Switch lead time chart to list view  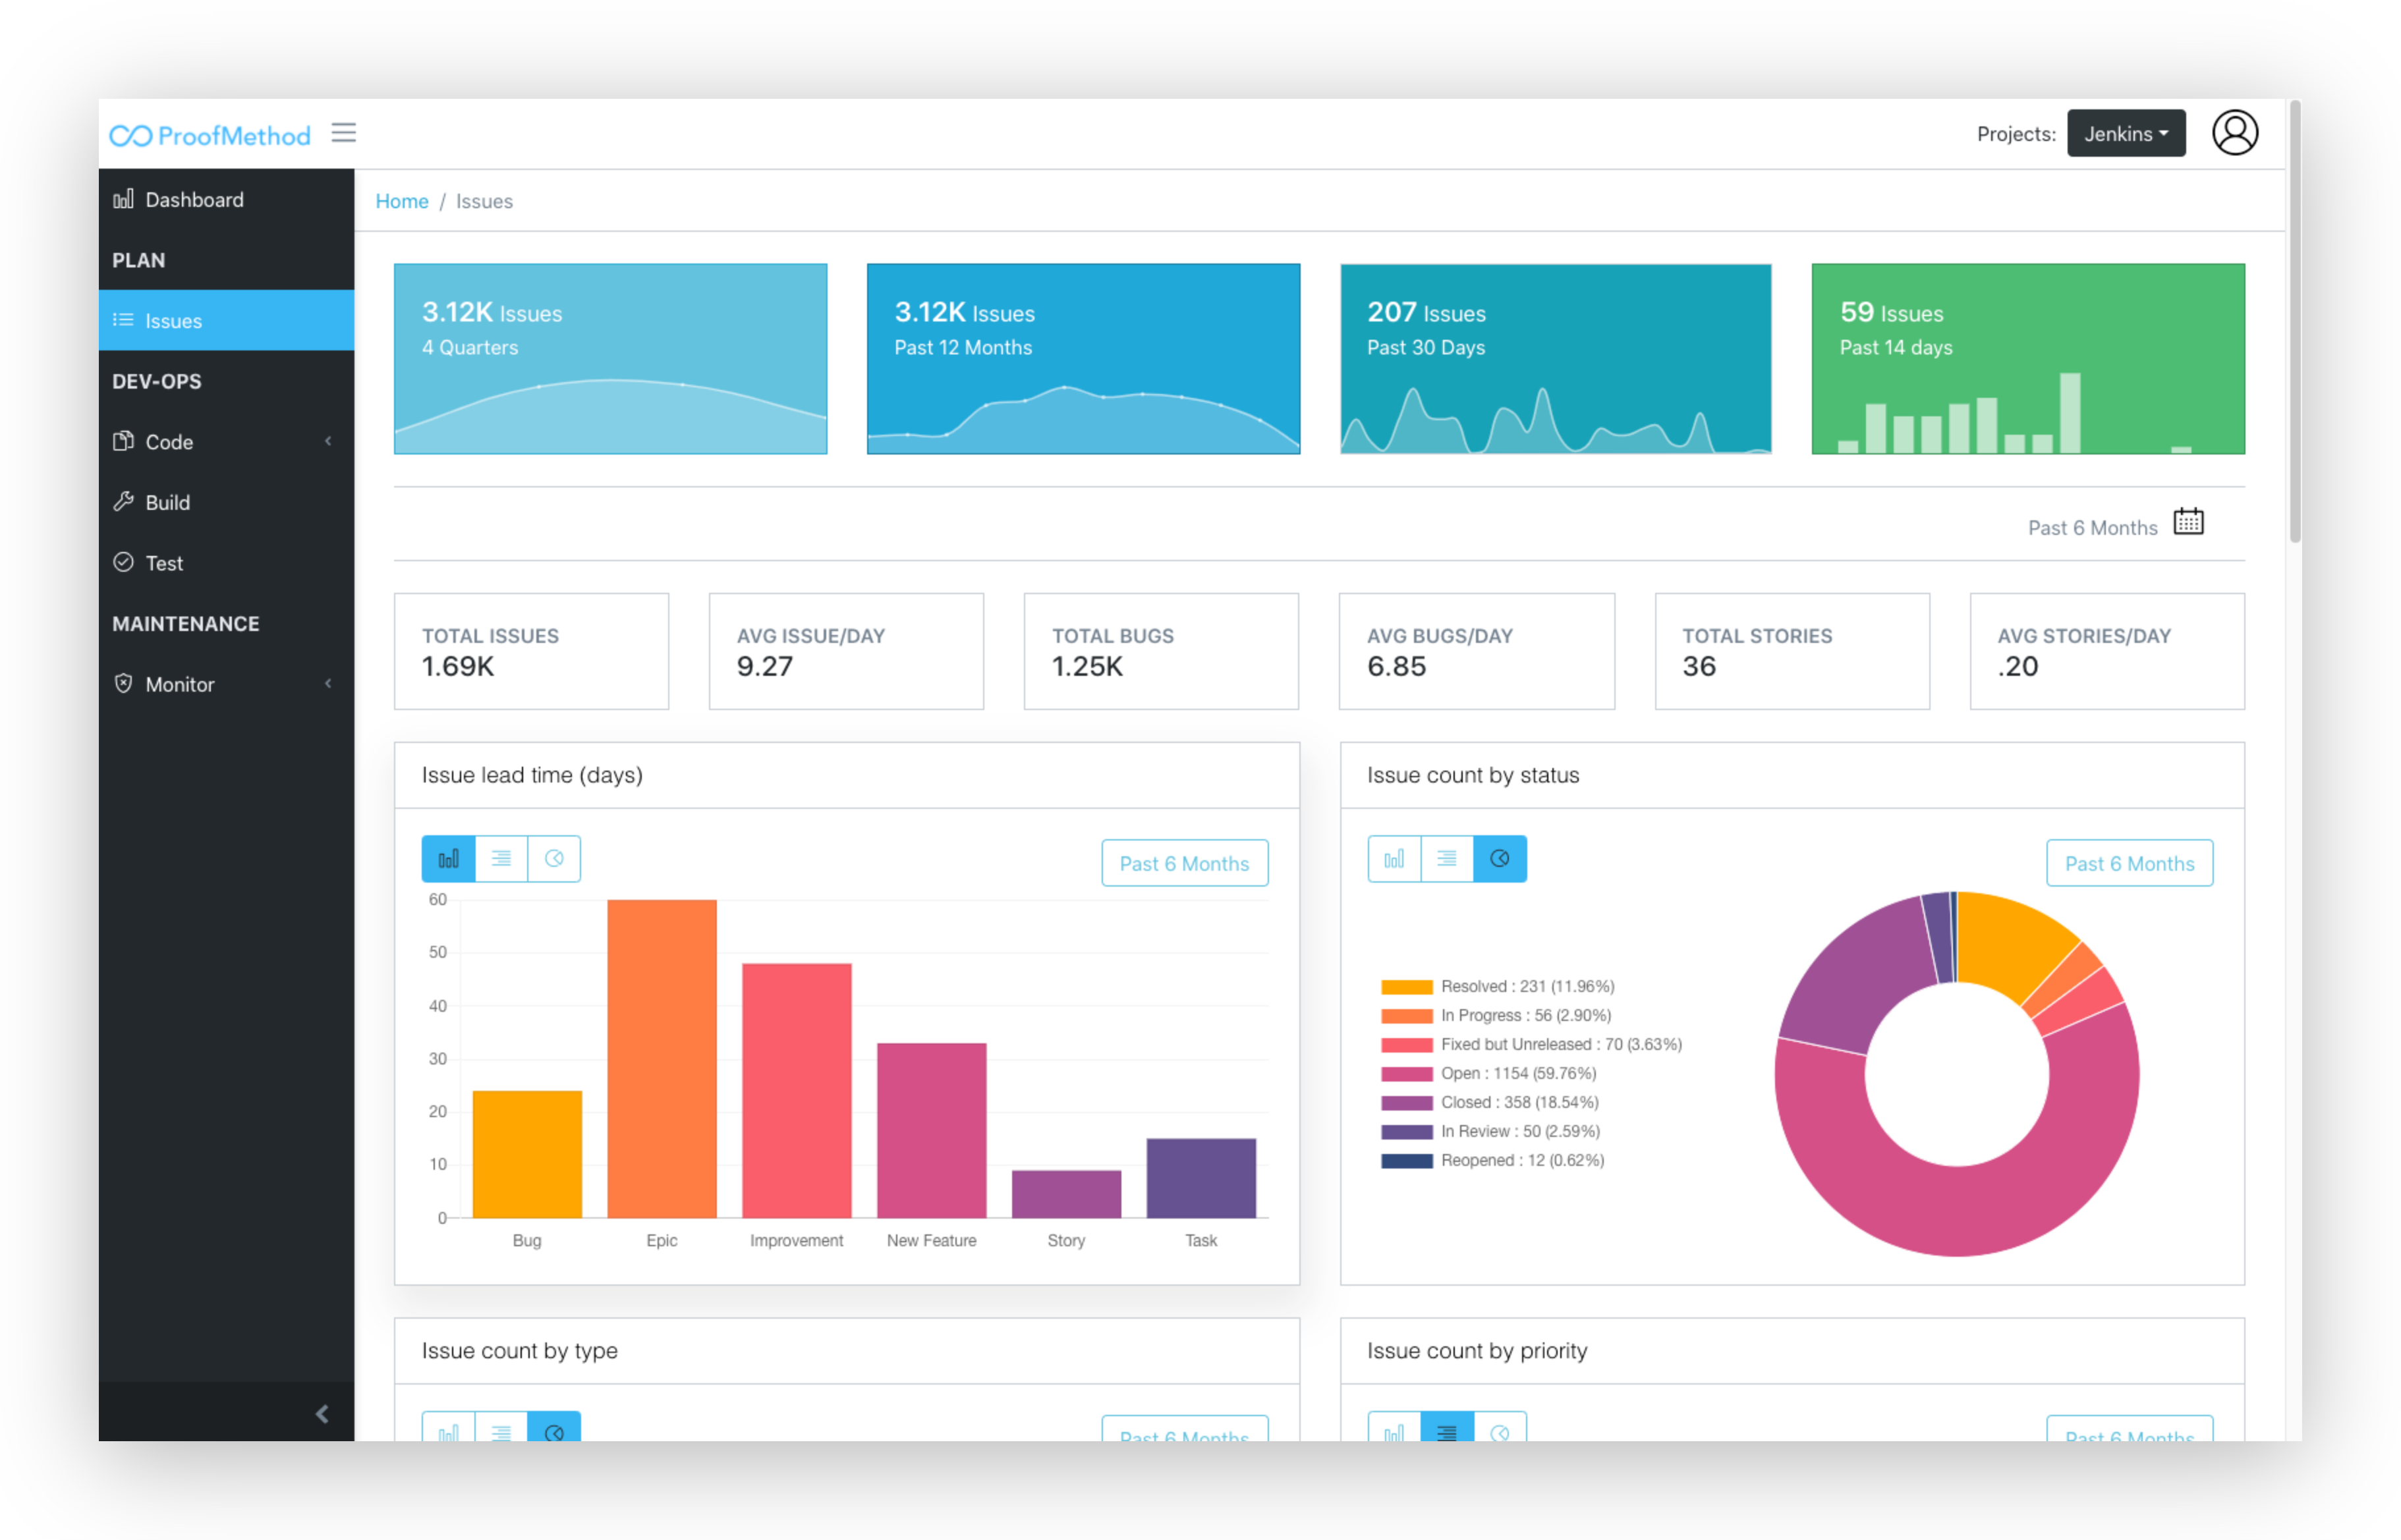coord(501,858)
